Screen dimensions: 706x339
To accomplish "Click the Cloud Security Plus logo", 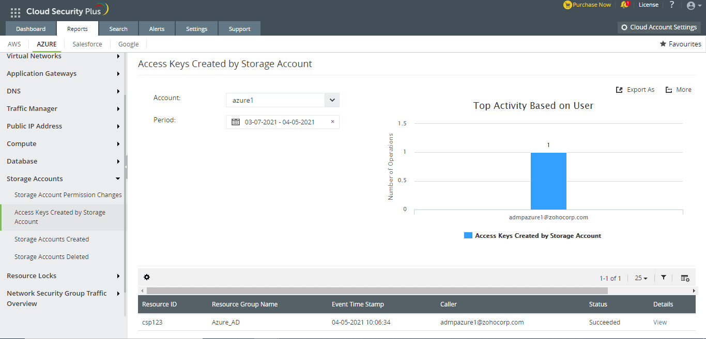I will [67, 10].
